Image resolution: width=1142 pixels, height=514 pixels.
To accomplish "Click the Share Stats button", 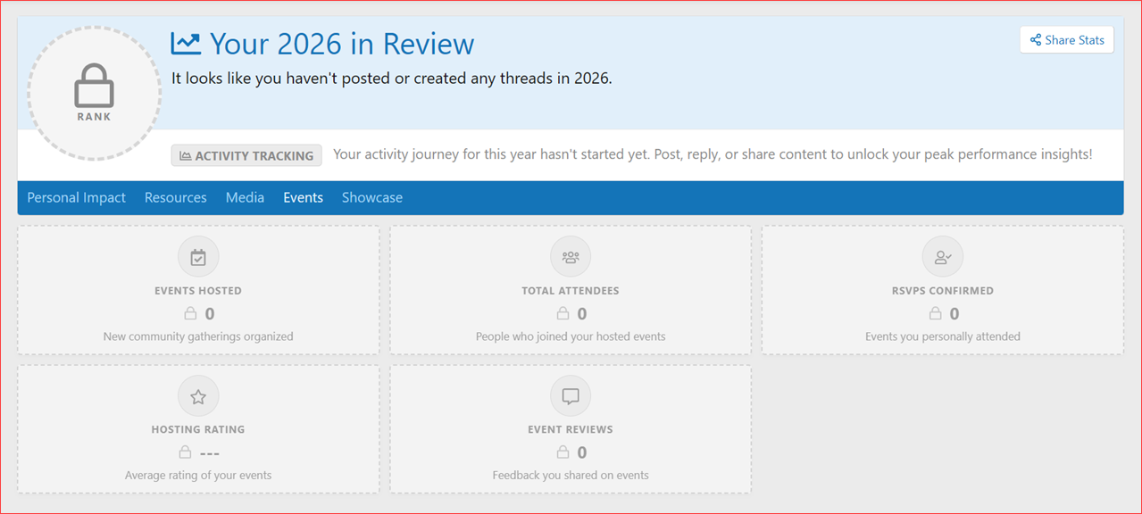I will point(1066,40).
